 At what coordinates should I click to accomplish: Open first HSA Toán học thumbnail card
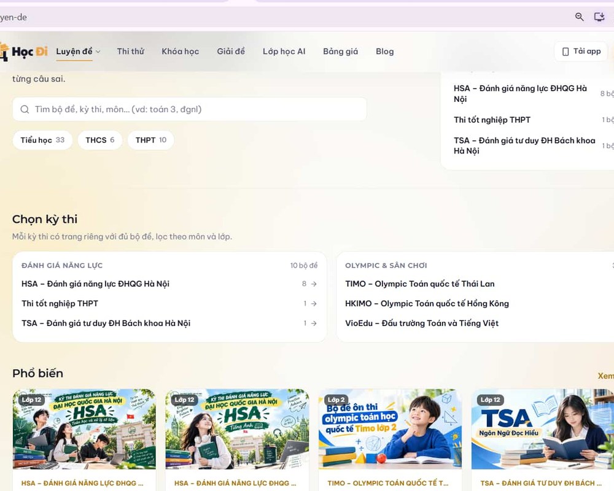click(x=84, y=429)
